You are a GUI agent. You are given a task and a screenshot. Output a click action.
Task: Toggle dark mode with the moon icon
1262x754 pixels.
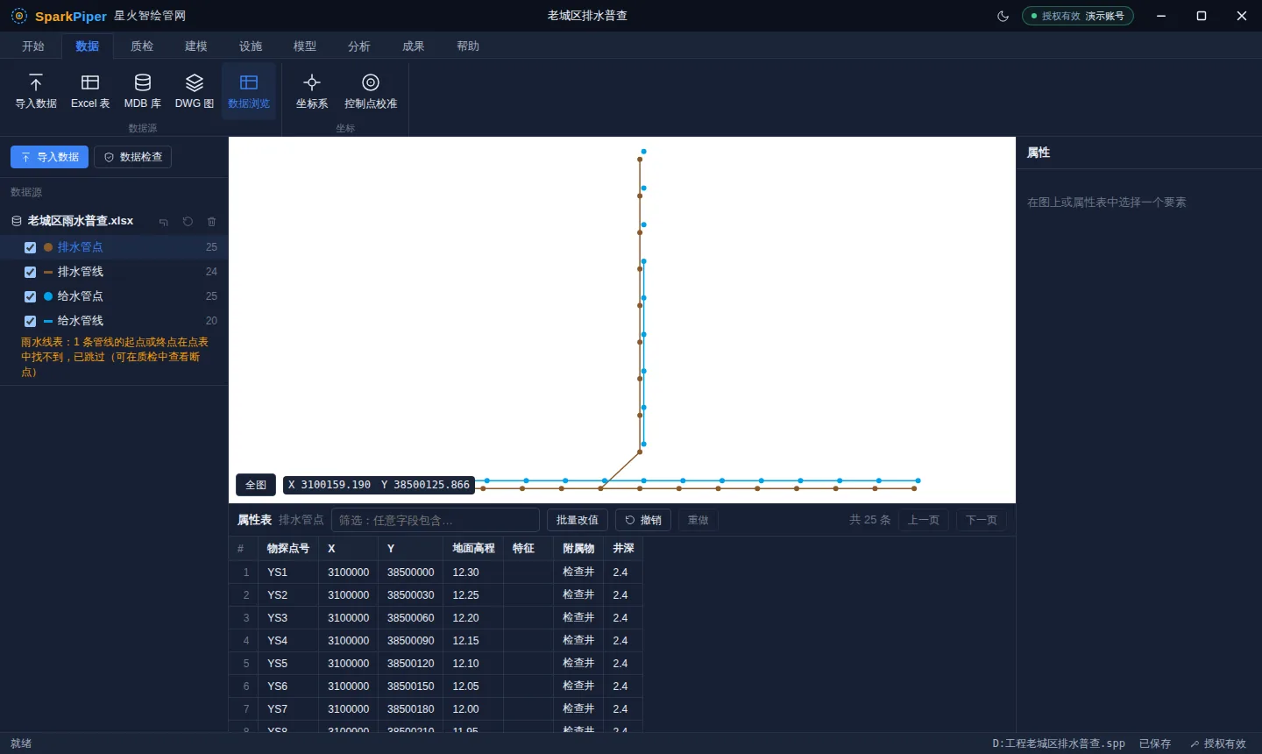1003,16
